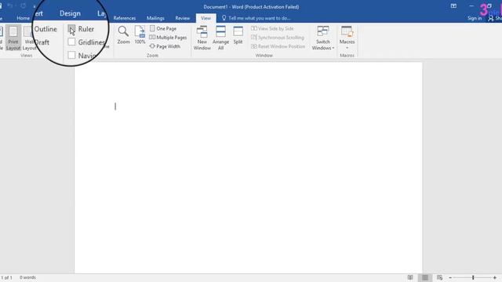502x282 pixels.
Task: Click inside the blank document page
Action: point(248,168)
